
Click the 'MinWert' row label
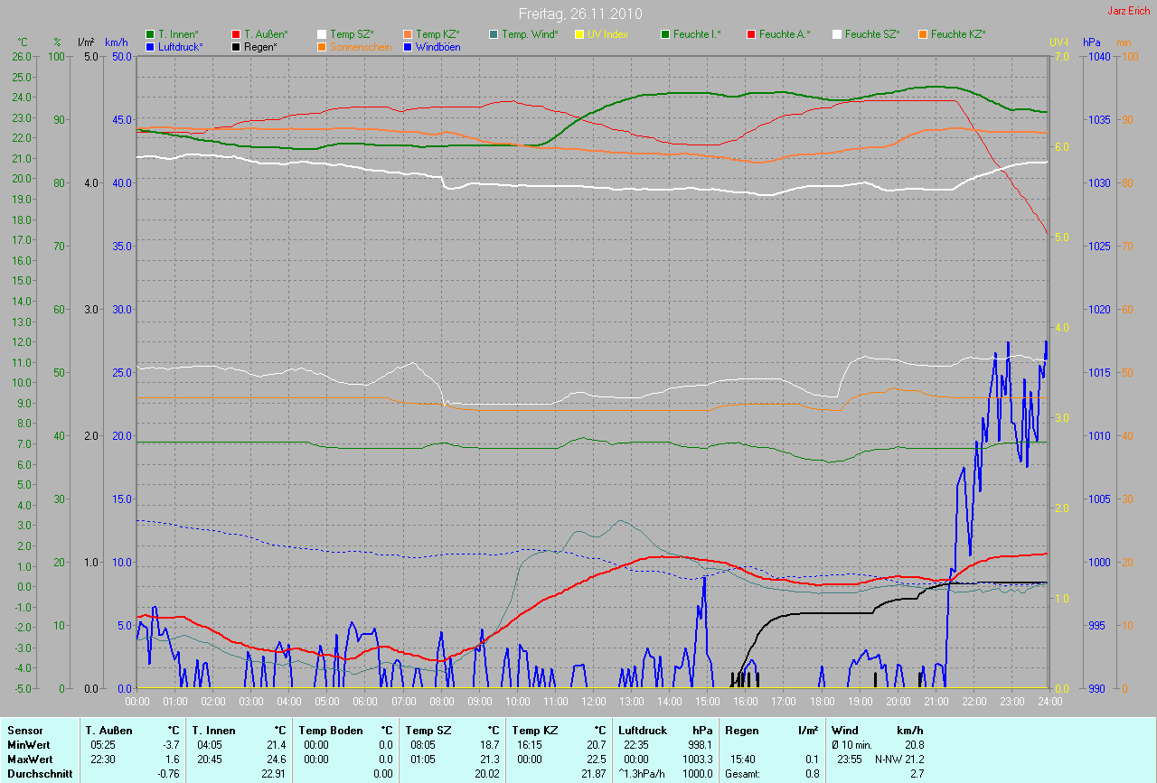28,744
